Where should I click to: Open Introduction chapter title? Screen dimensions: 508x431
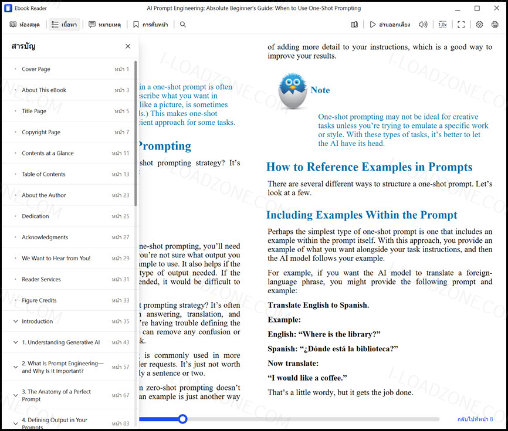(38, 321)
